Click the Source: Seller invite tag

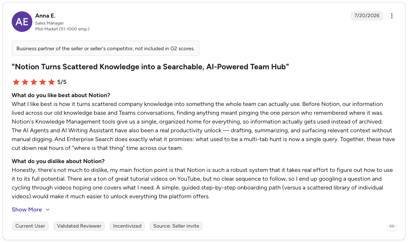click(x=176, y=226)
